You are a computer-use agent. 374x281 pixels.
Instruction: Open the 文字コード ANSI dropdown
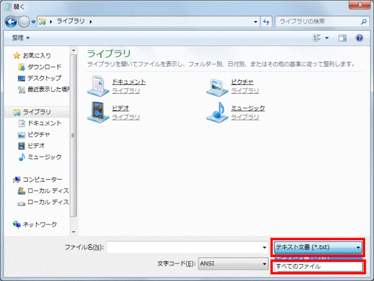point(233,263)
